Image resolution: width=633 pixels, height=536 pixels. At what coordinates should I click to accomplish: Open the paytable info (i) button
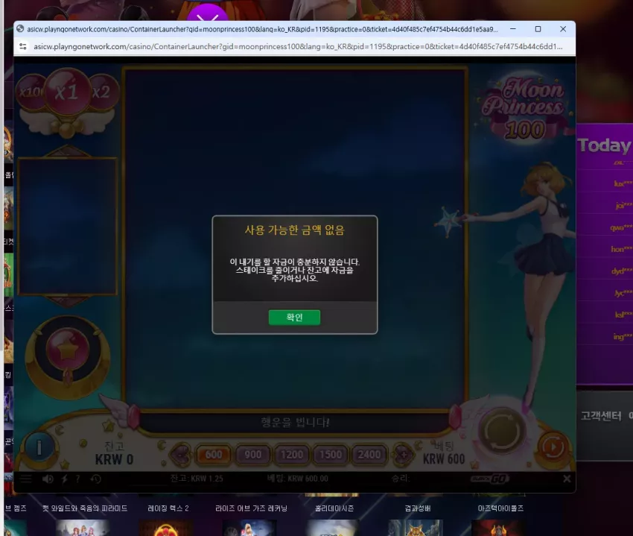point(39,447)
